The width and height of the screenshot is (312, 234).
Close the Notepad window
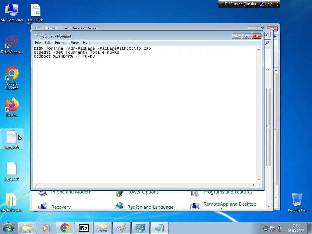pyautogui.click(x=257, y=36)
